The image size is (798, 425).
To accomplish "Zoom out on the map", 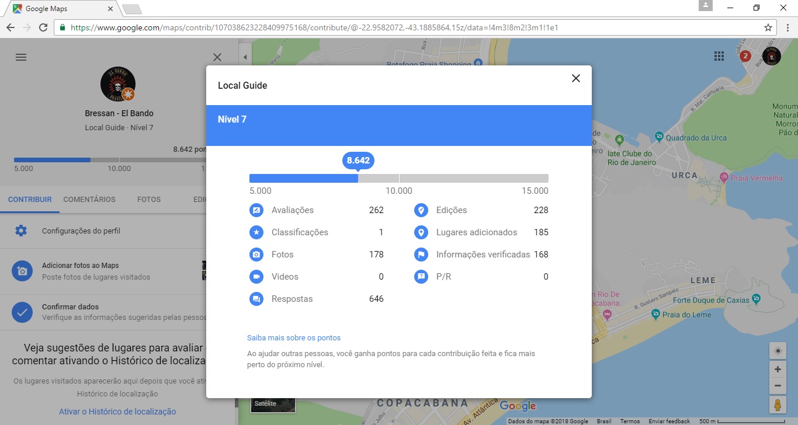I will [778, 386].
